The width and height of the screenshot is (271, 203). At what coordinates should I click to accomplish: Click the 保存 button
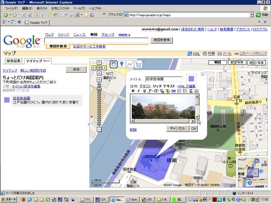[76, 69]
